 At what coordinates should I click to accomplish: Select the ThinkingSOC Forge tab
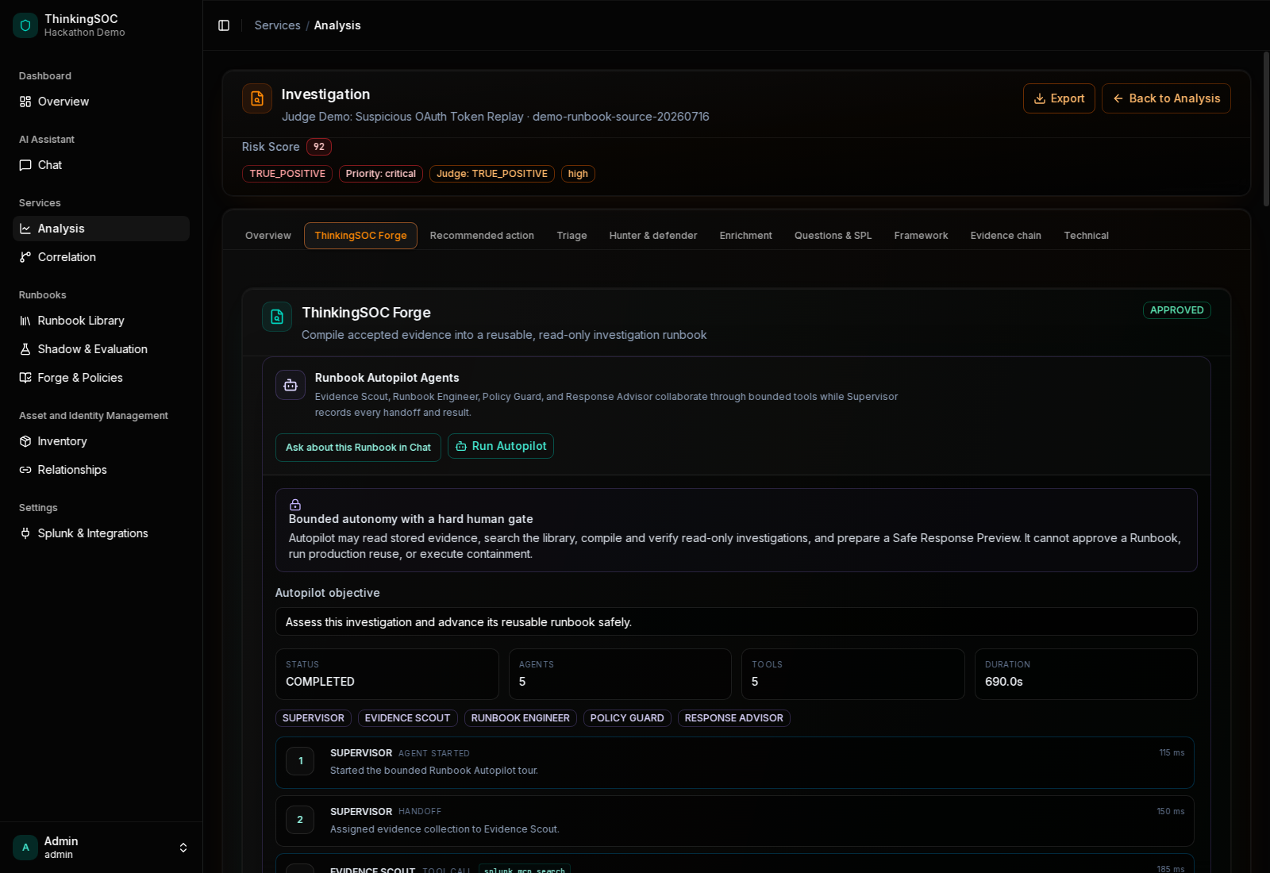click(360, 236)
